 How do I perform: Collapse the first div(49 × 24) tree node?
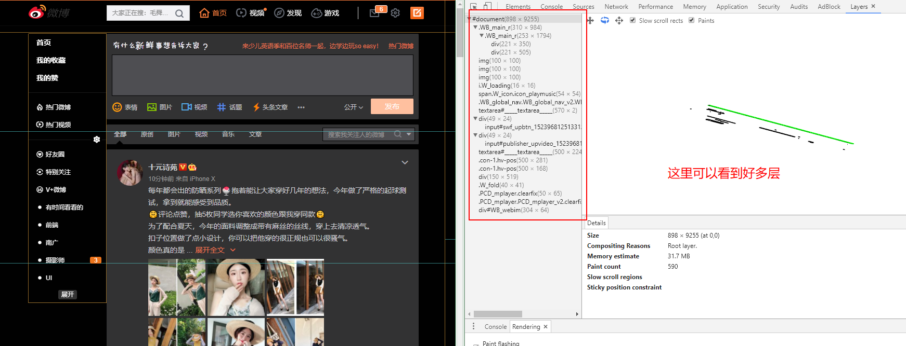coord(475,118)
